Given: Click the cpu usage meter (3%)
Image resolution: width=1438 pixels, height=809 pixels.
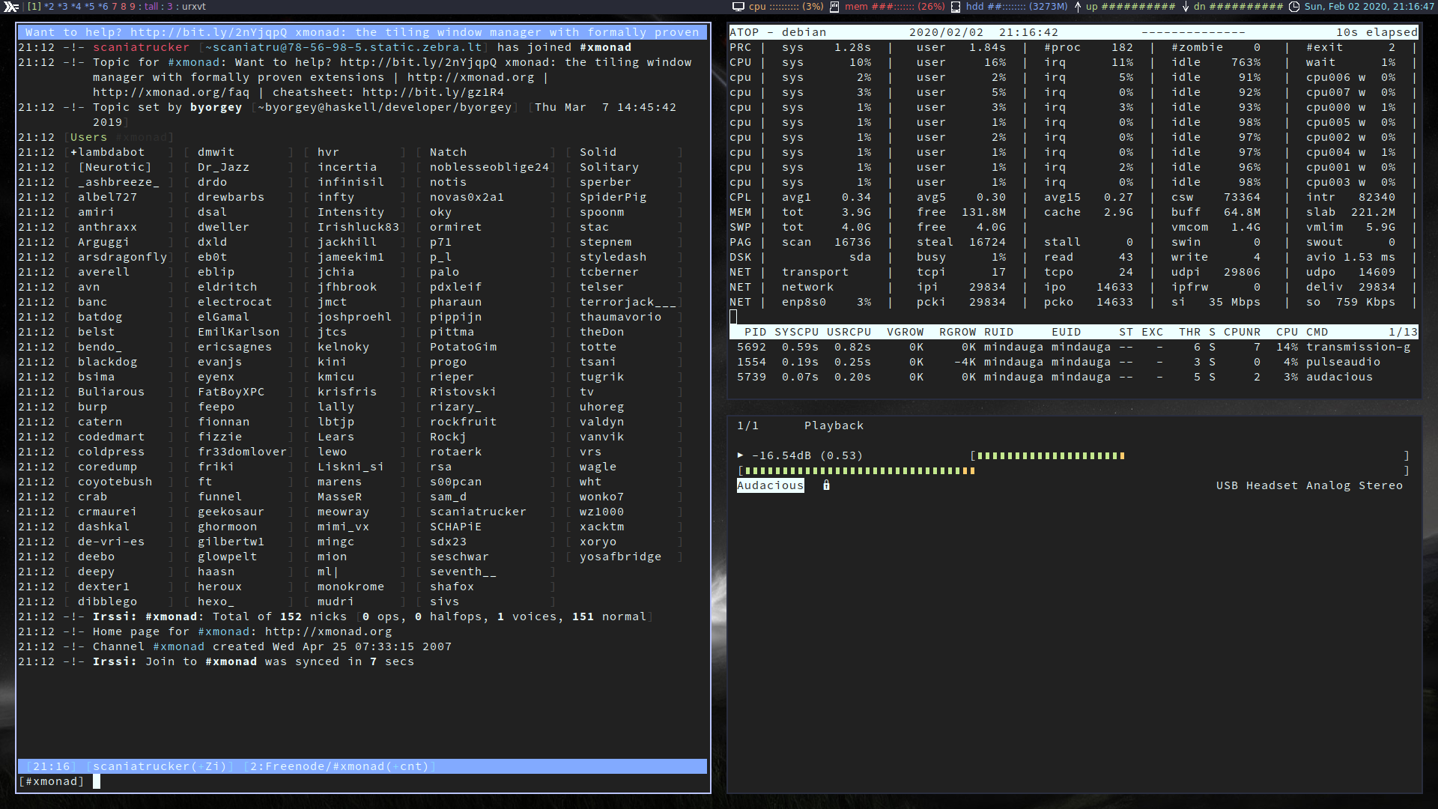Looking at the screenshot, I should pos(786,7).
